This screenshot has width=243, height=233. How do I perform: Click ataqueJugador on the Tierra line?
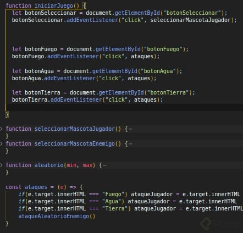pos(155,208)
